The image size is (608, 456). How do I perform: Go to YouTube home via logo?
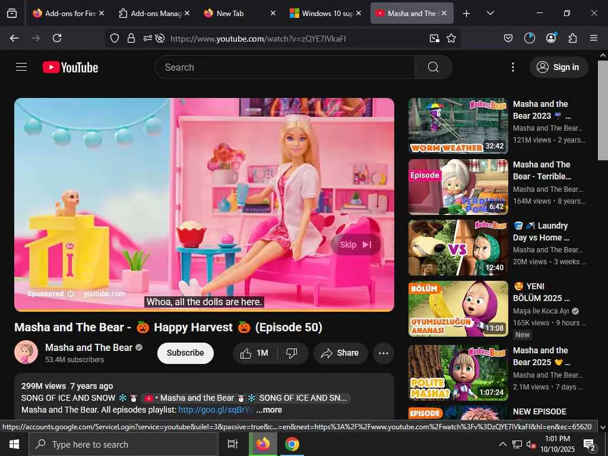[x=70, y=68]
